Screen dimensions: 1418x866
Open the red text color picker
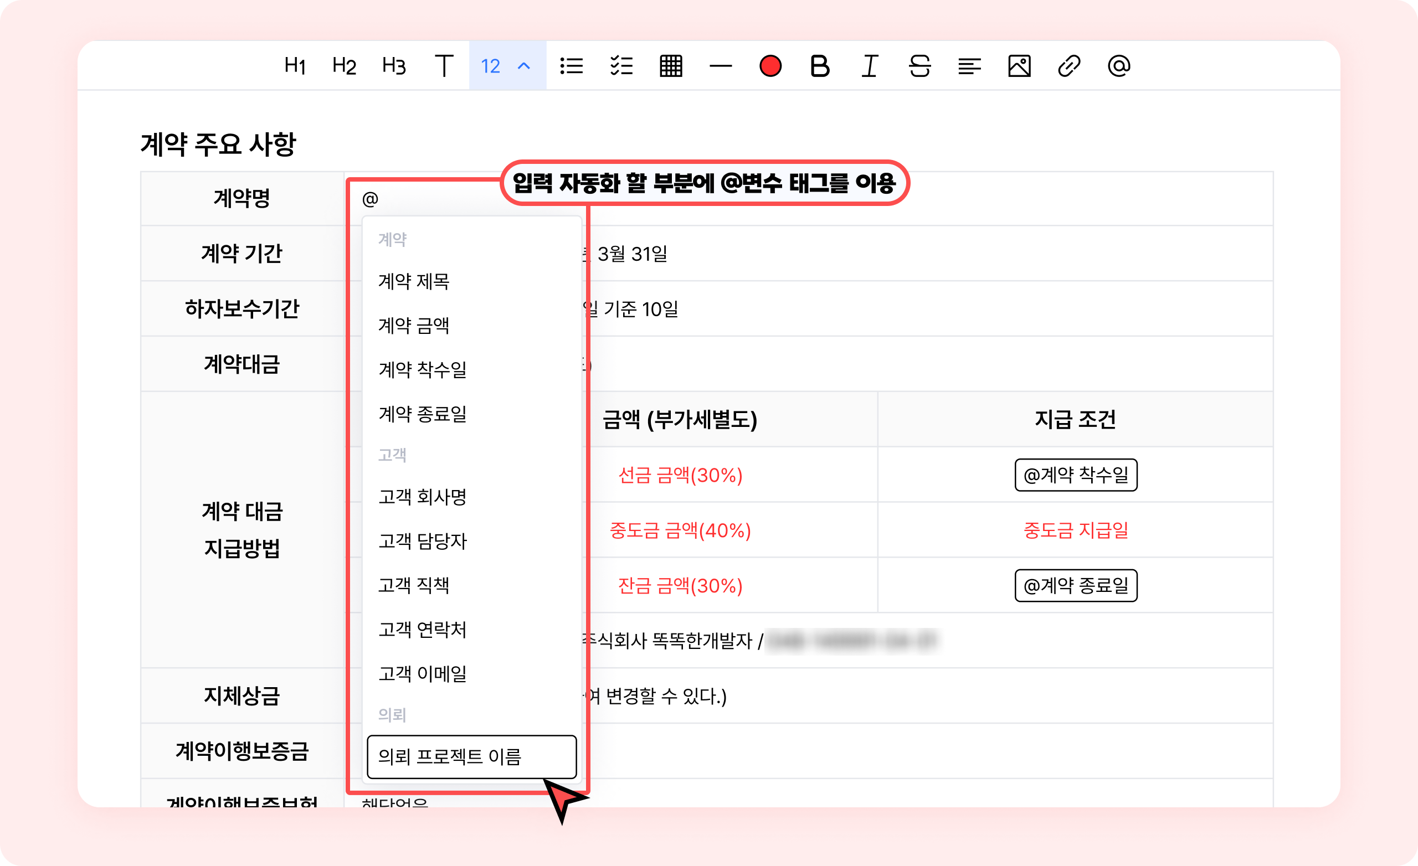pyautogui.click(x=770, y=65)
